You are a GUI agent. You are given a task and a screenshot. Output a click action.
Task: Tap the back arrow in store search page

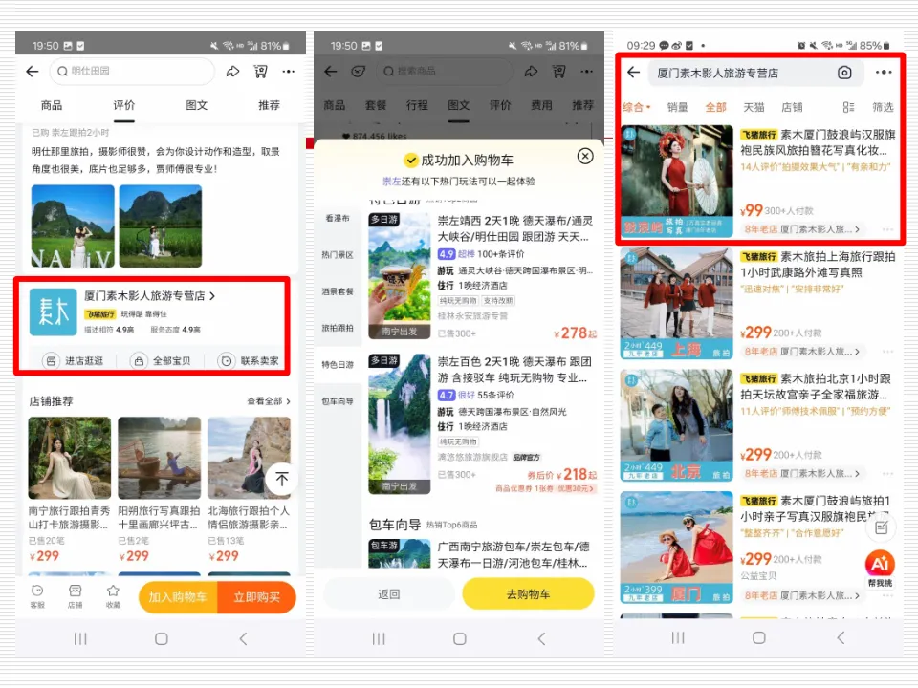point(633,73)
